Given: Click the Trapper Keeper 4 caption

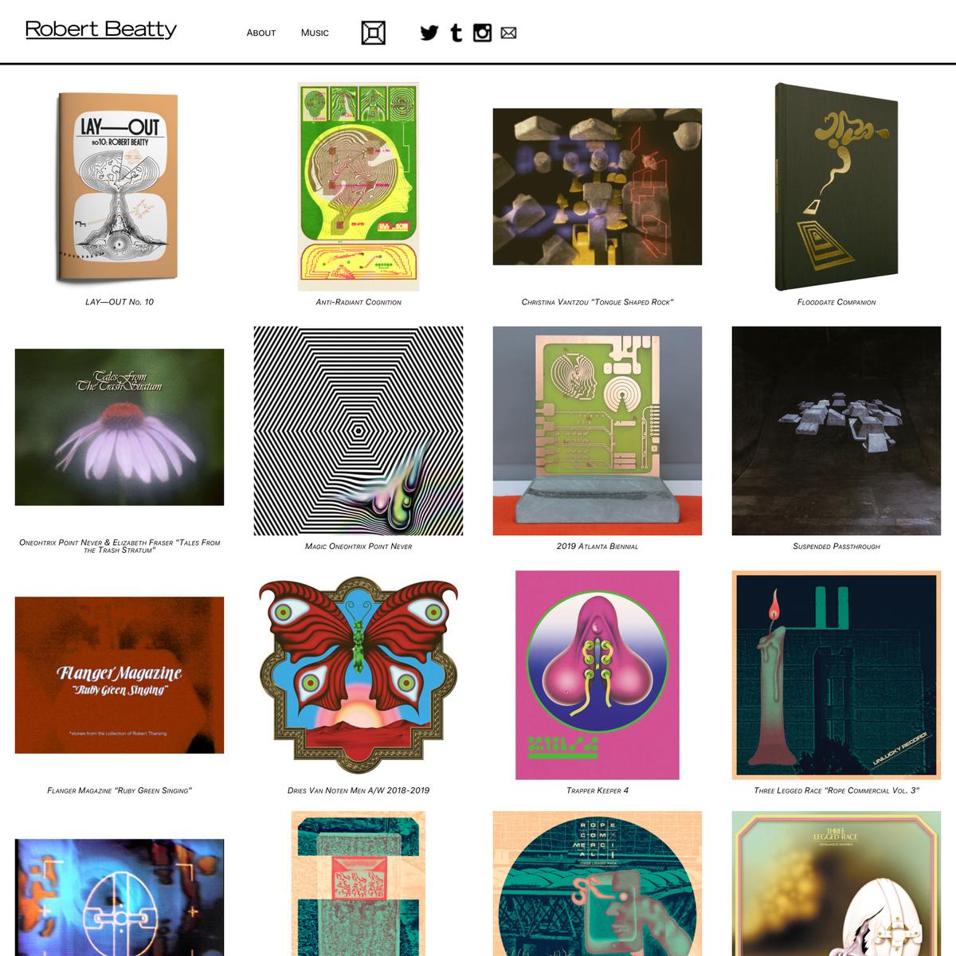Looking at the screenshot, I should [x=597, y=790].
